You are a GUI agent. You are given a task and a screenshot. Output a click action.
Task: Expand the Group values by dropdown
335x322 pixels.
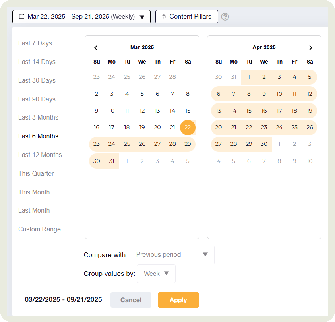point(156,274)
